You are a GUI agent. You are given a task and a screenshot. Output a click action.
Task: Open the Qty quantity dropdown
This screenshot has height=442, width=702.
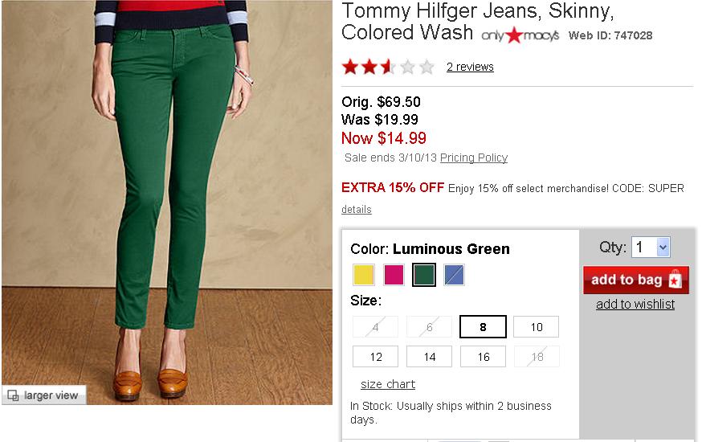651,248
